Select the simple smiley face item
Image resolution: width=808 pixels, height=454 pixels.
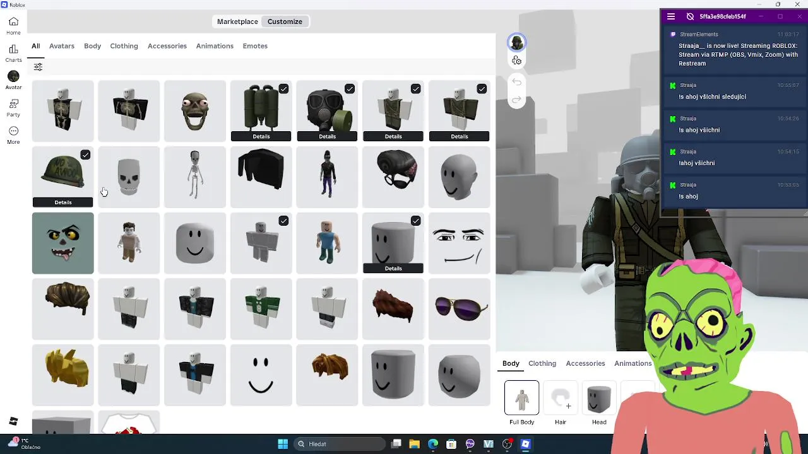click(x=261, y=375)
